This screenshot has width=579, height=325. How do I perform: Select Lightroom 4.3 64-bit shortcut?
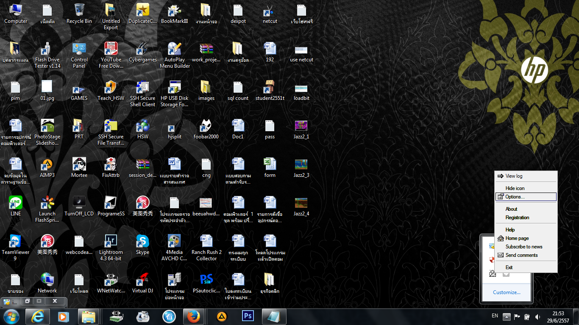[111, 248]
